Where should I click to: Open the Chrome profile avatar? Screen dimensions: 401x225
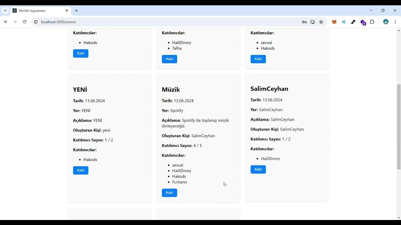386,22
